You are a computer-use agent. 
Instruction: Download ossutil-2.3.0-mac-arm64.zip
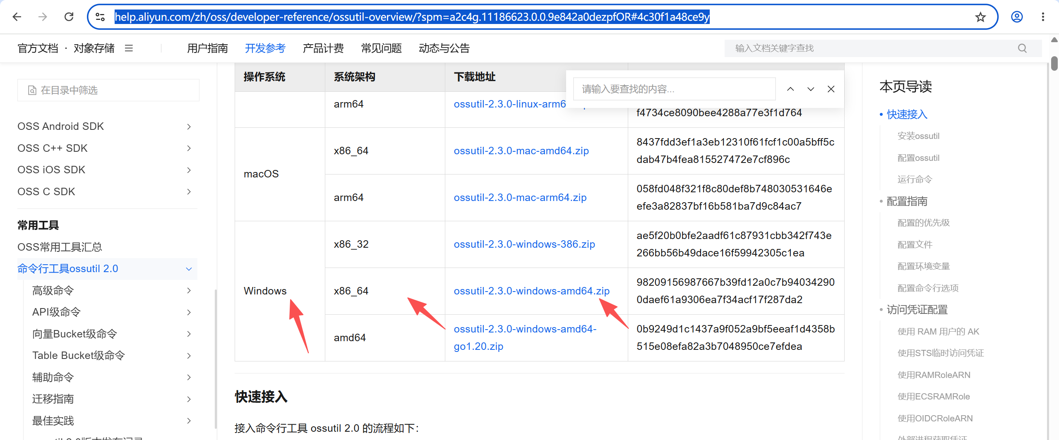pyautogui.click(x=520, y=197)
